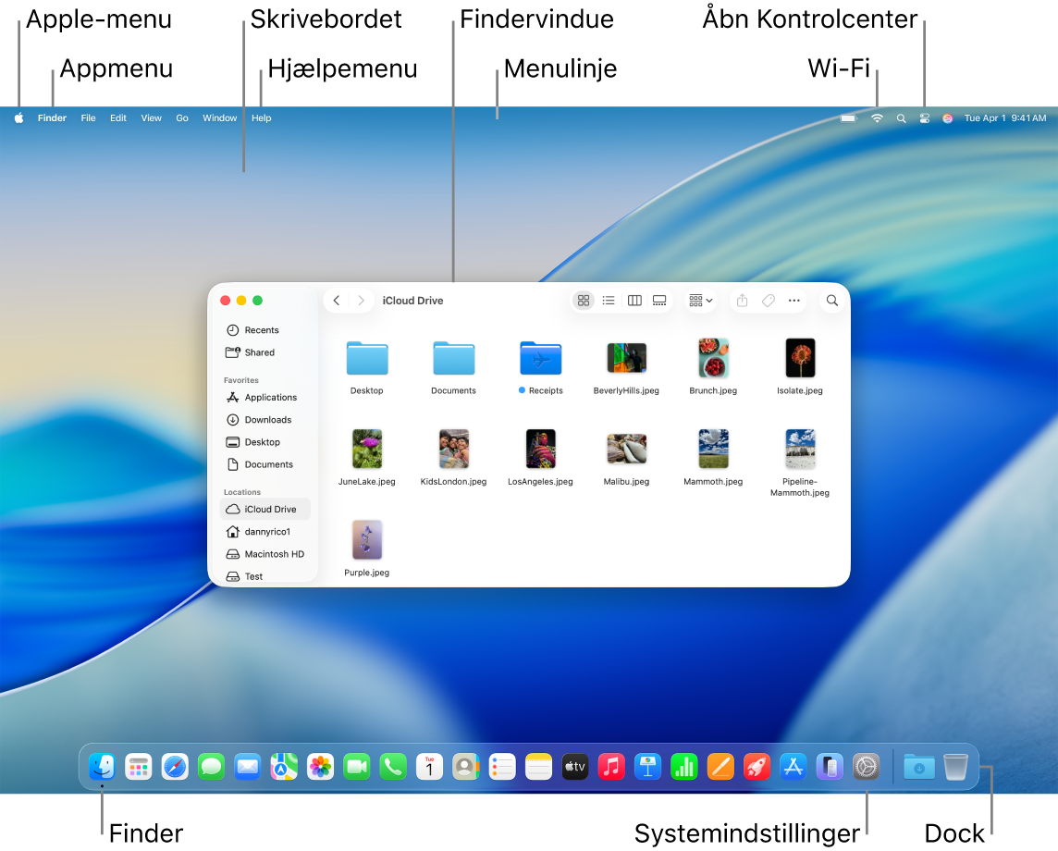The image size is (1058, 851).
Task: Select the Purple.jpeg thumbnail
Action: click(x=366, y=540)
